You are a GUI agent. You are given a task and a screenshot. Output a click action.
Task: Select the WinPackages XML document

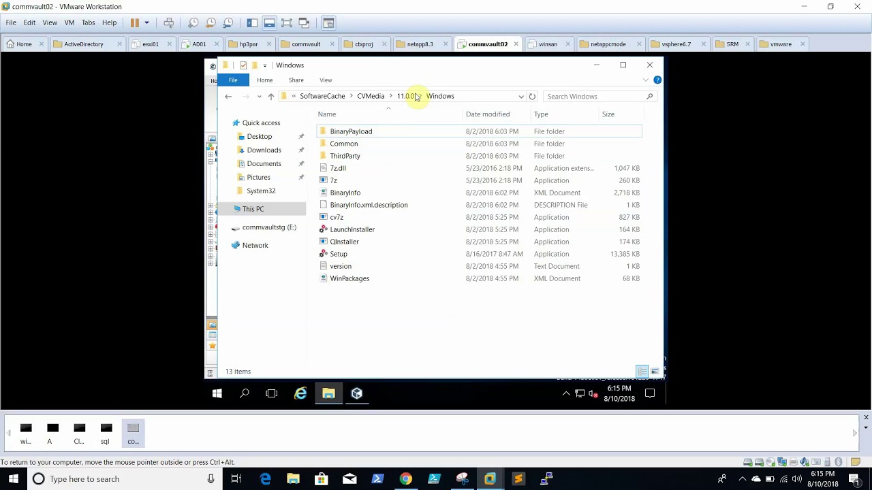[x=349, y=278]
